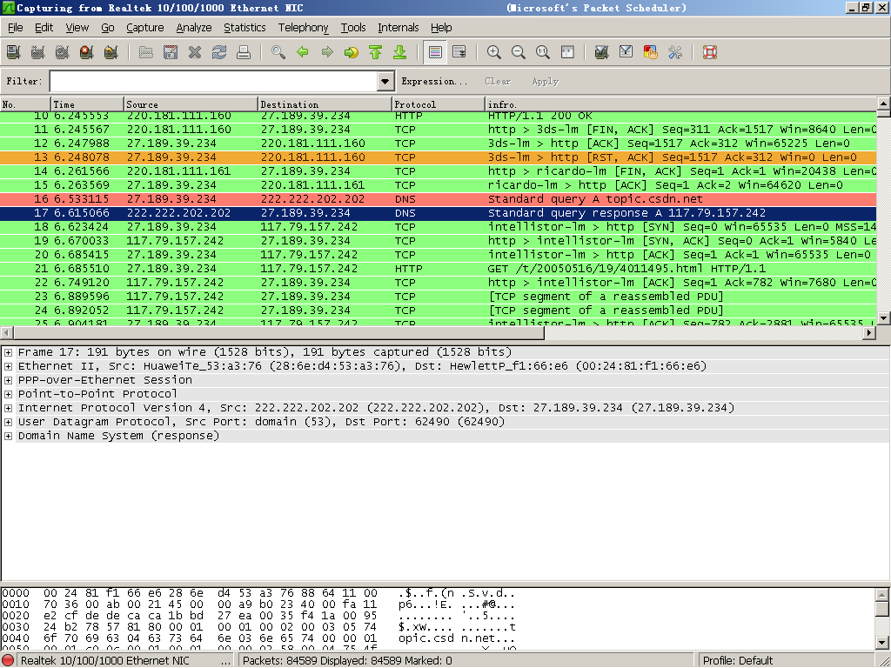This screenshot has width=891, height=668.
Task: Open the coloring rules editor
Action: tap(651, 52)
